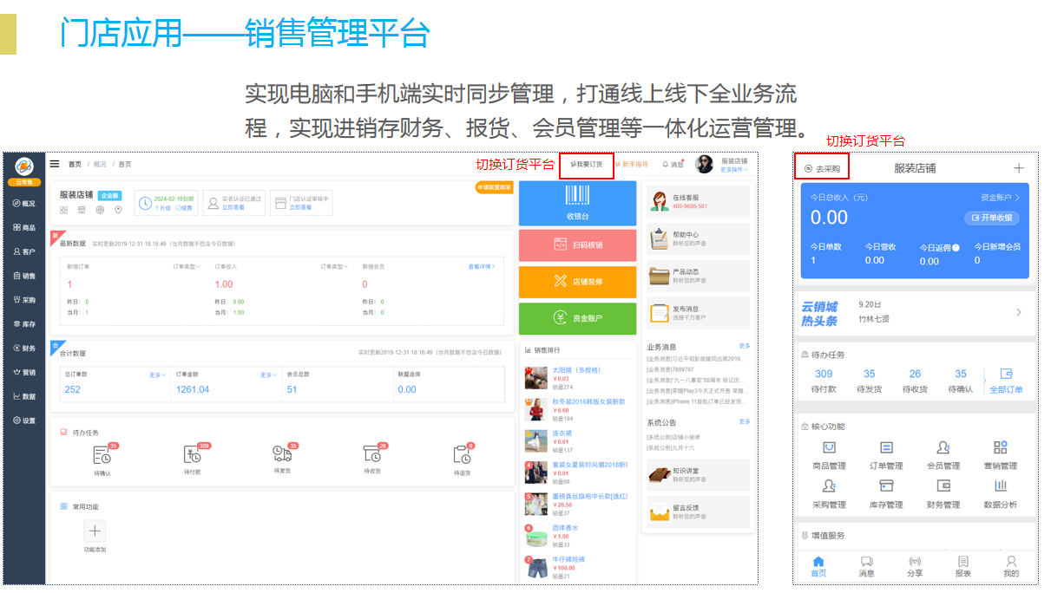Click the 连衣裙 product thumbnail
This screenshot has height=593, width=1051.
click(536, 442)
